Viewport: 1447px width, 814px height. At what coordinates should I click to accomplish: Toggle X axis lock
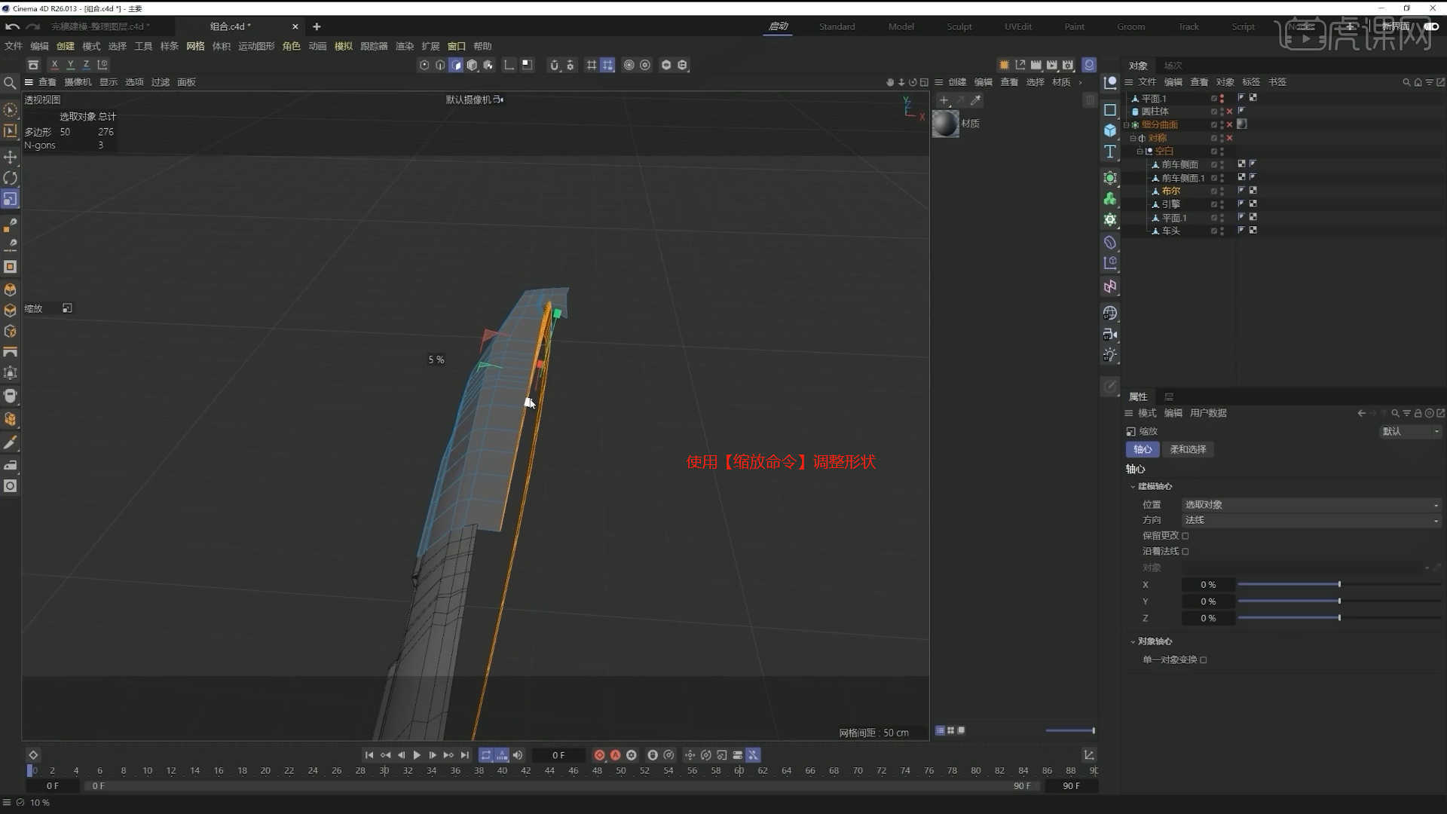pos(54,65)
